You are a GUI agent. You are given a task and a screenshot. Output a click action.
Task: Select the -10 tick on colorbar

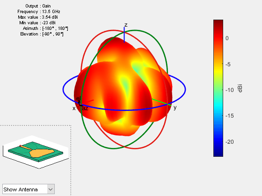(229, 90)
